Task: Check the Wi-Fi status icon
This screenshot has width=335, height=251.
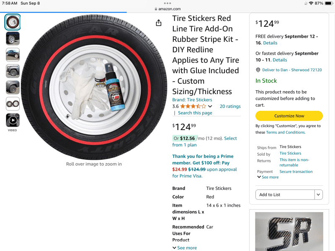Action: point(311,3)
